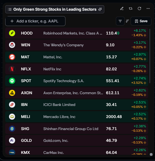This screenshot has height=161, width=155.
Task: Click the sparkle icon beside list title
Action: tap(100, 9)
